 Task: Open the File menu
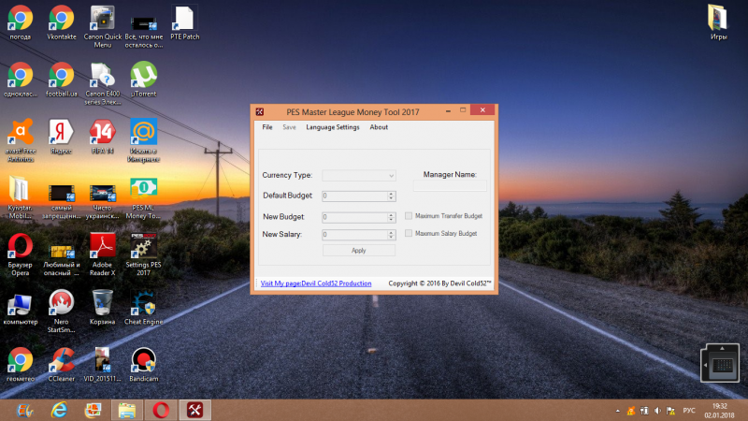click(267, 127)
